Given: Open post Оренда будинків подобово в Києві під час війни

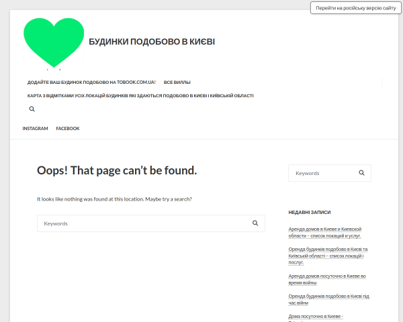Looking at the screenshot, I should (x=328, y=299).
